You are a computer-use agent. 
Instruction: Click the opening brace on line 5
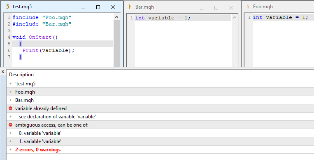tap(21, 44)
